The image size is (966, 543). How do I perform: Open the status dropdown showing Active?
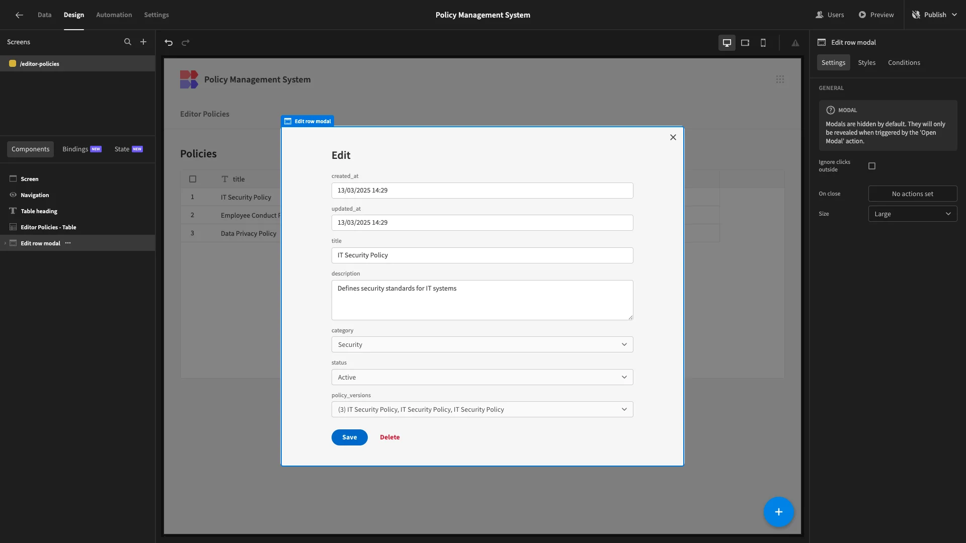(482, 377)
